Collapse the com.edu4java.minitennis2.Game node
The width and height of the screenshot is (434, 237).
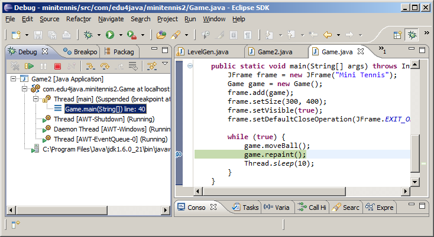pos(24,89)
